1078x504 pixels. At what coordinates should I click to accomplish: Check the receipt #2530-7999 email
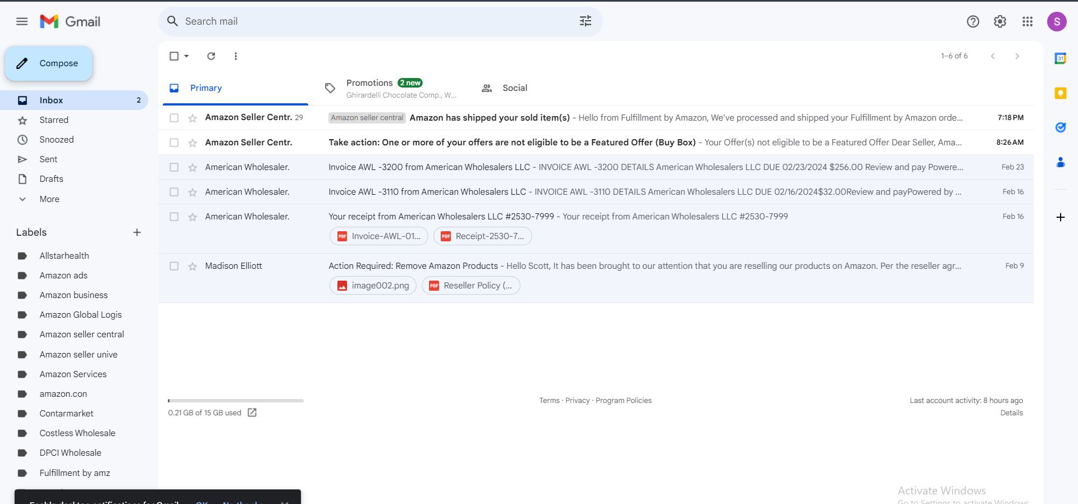point(174,217)
